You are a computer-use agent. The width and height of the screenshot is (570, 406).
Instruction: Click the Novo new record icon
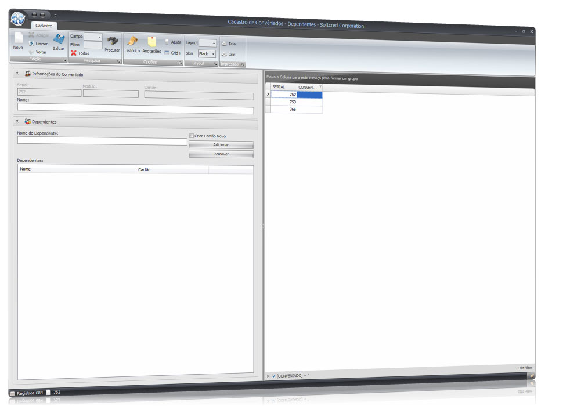click(18, 39)
